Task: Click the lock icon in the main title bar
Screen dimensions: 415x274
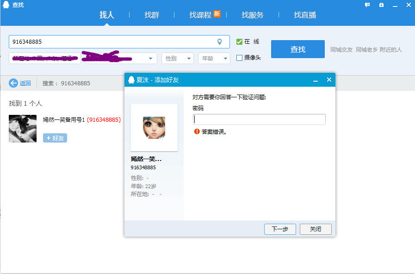Action: coord(381,5)
